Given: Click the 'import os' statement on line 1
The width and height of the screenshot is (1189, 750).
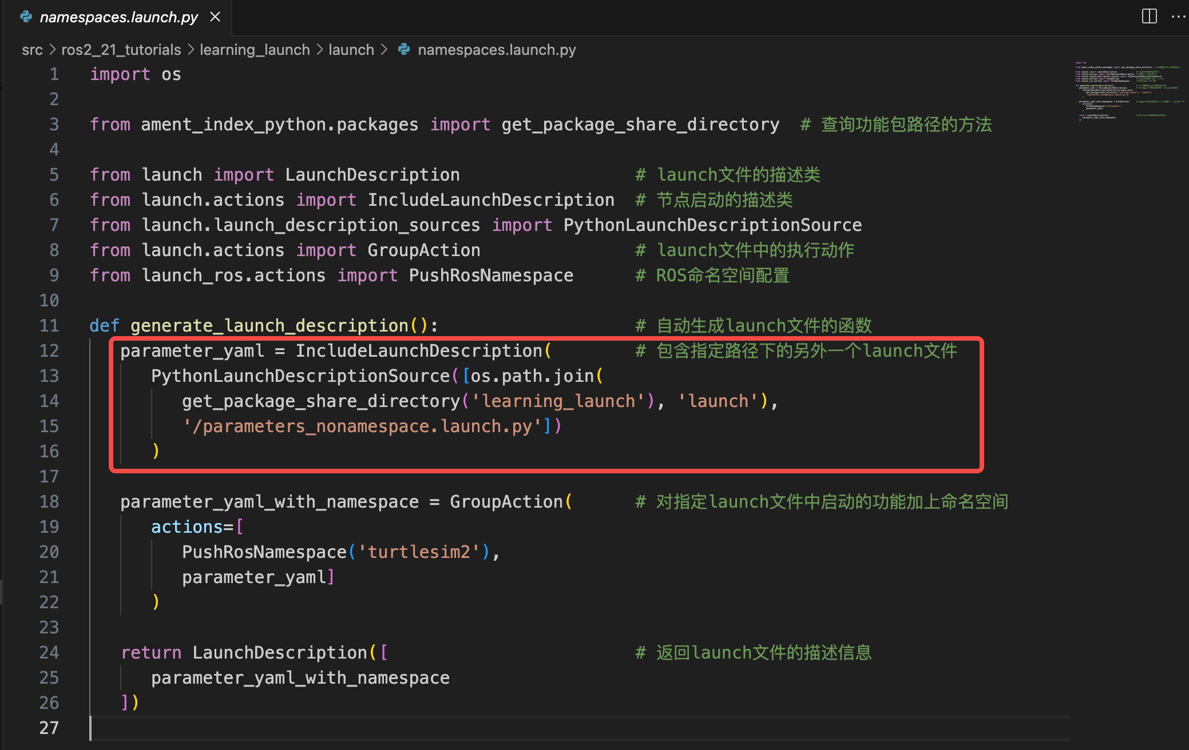Looking at the screenshot, I should click(x=136, y=74).
